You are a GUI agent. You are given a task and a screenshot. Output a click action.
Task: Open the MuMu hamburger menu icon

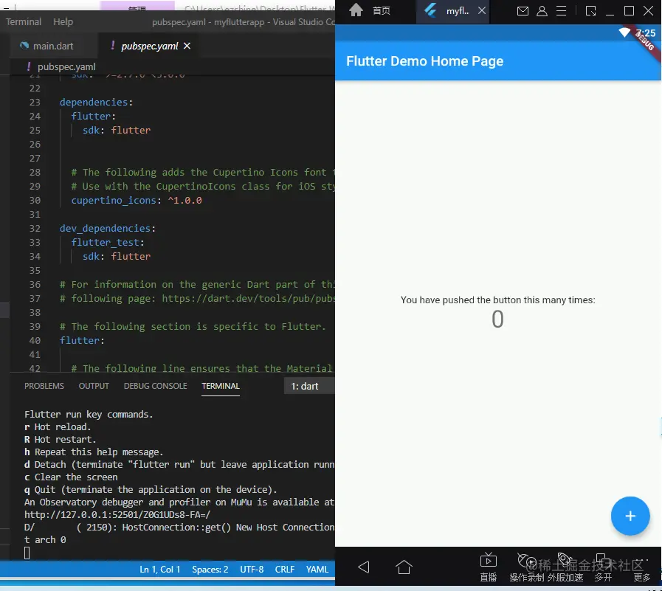coord(561,11)
